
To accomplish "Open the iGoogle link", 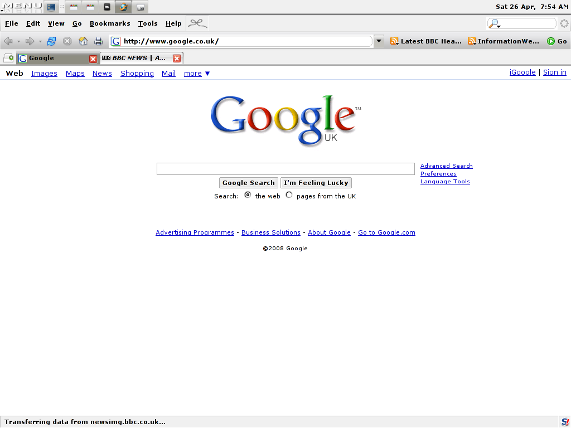I will (x=522, y=72).
